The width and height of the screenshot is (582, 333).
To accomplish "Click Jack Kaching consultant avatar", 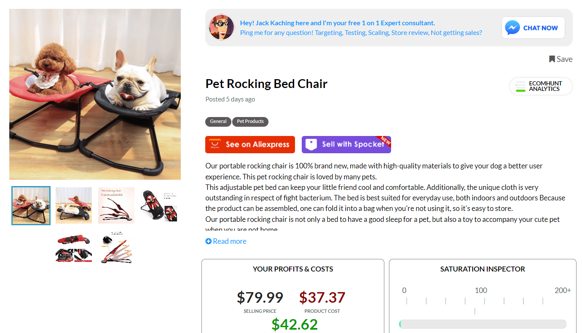I will click(x=221, y=27).
